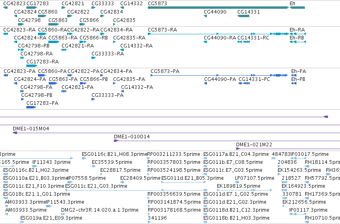
Task: Click the Eh-RA transcript label
Action: [x=297, y=29]
